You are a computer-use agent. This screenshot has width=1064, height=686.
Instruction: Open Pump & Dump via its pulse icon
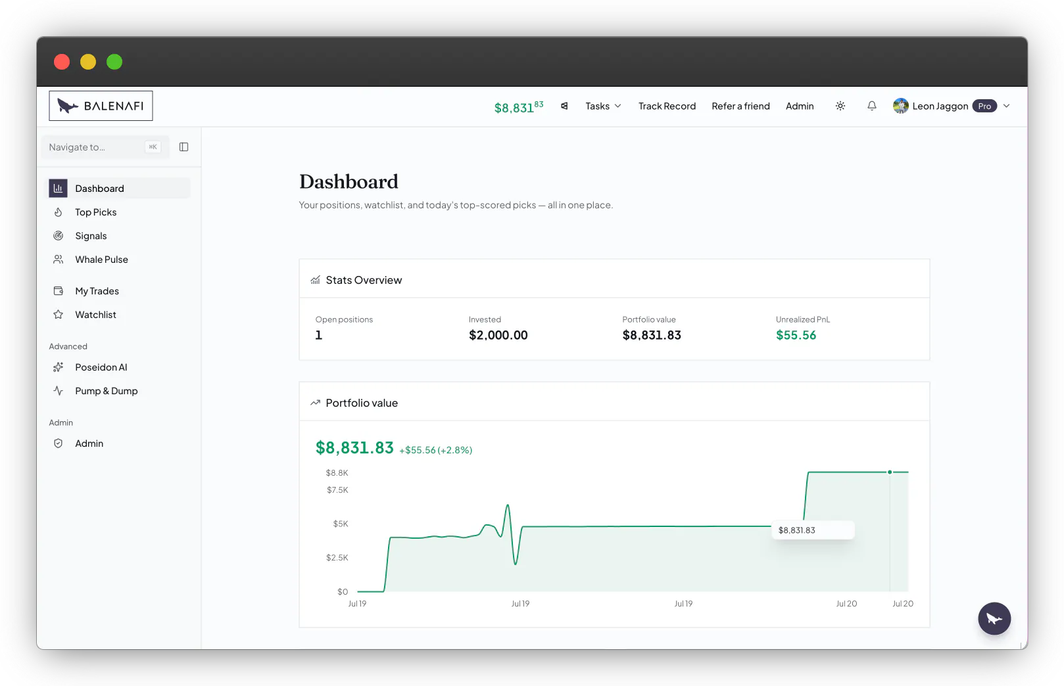tap(59, 391)
